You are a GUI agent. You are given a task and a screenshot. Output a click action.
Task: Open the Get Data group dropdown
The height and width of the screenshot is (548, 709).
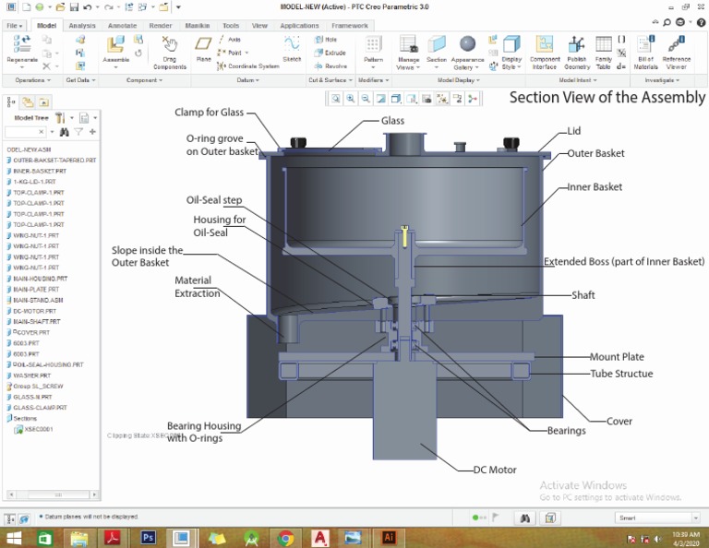coord(80,80)
